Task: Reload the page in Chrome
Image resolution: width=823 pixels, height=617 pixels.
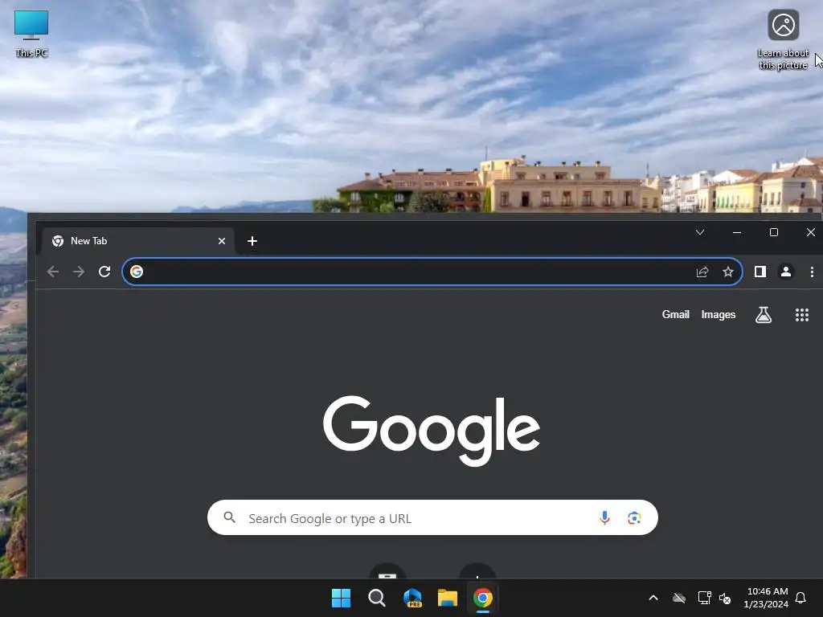Action: tap(104, 272)
